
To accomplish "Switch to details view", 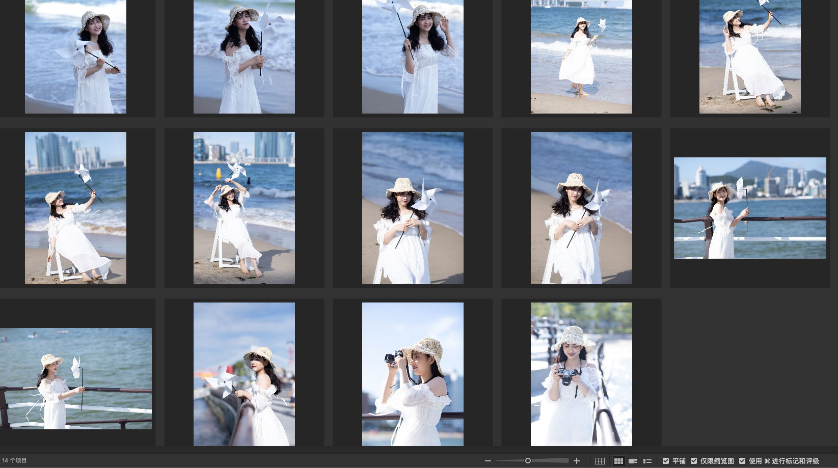I will click(x=633, y=461).
